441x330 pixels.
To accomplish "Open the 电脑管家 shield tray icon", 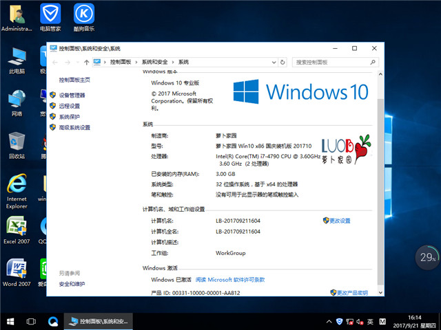I will 339,322.
